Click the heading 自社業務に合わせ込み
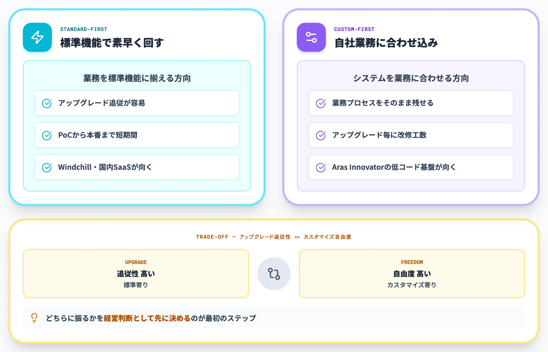The image size is (548, 352). click(x=386, y=43)
